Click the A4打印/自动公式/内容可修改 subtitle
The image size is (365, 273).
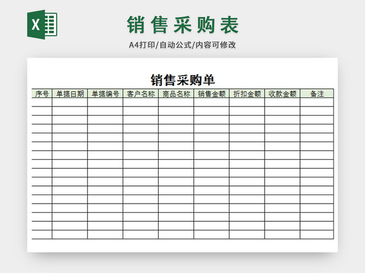tap(182, 45)
